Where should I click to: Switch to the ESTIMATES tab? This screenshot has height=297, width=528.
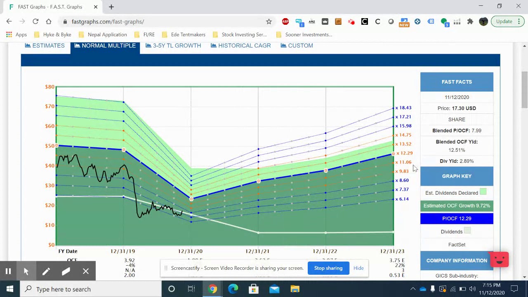tap(45, 45)
